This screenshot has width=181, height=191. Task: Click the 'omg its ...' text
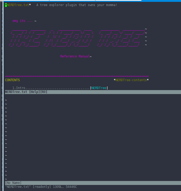click(x=23, y=21)
